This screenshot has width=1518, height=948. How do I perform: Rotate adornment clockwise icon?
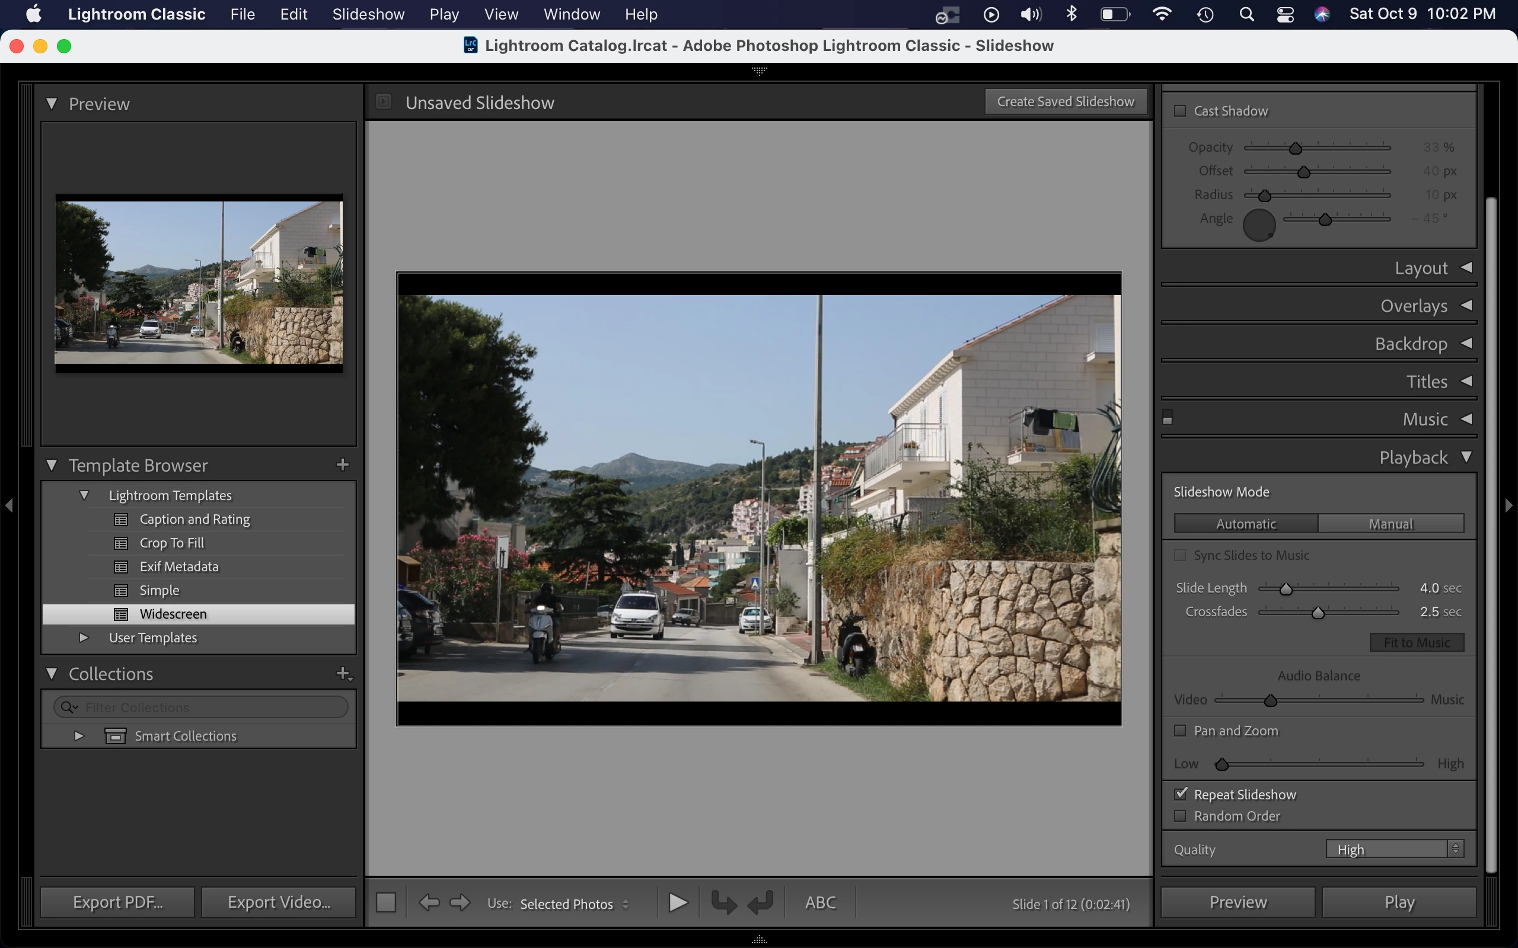760,903
